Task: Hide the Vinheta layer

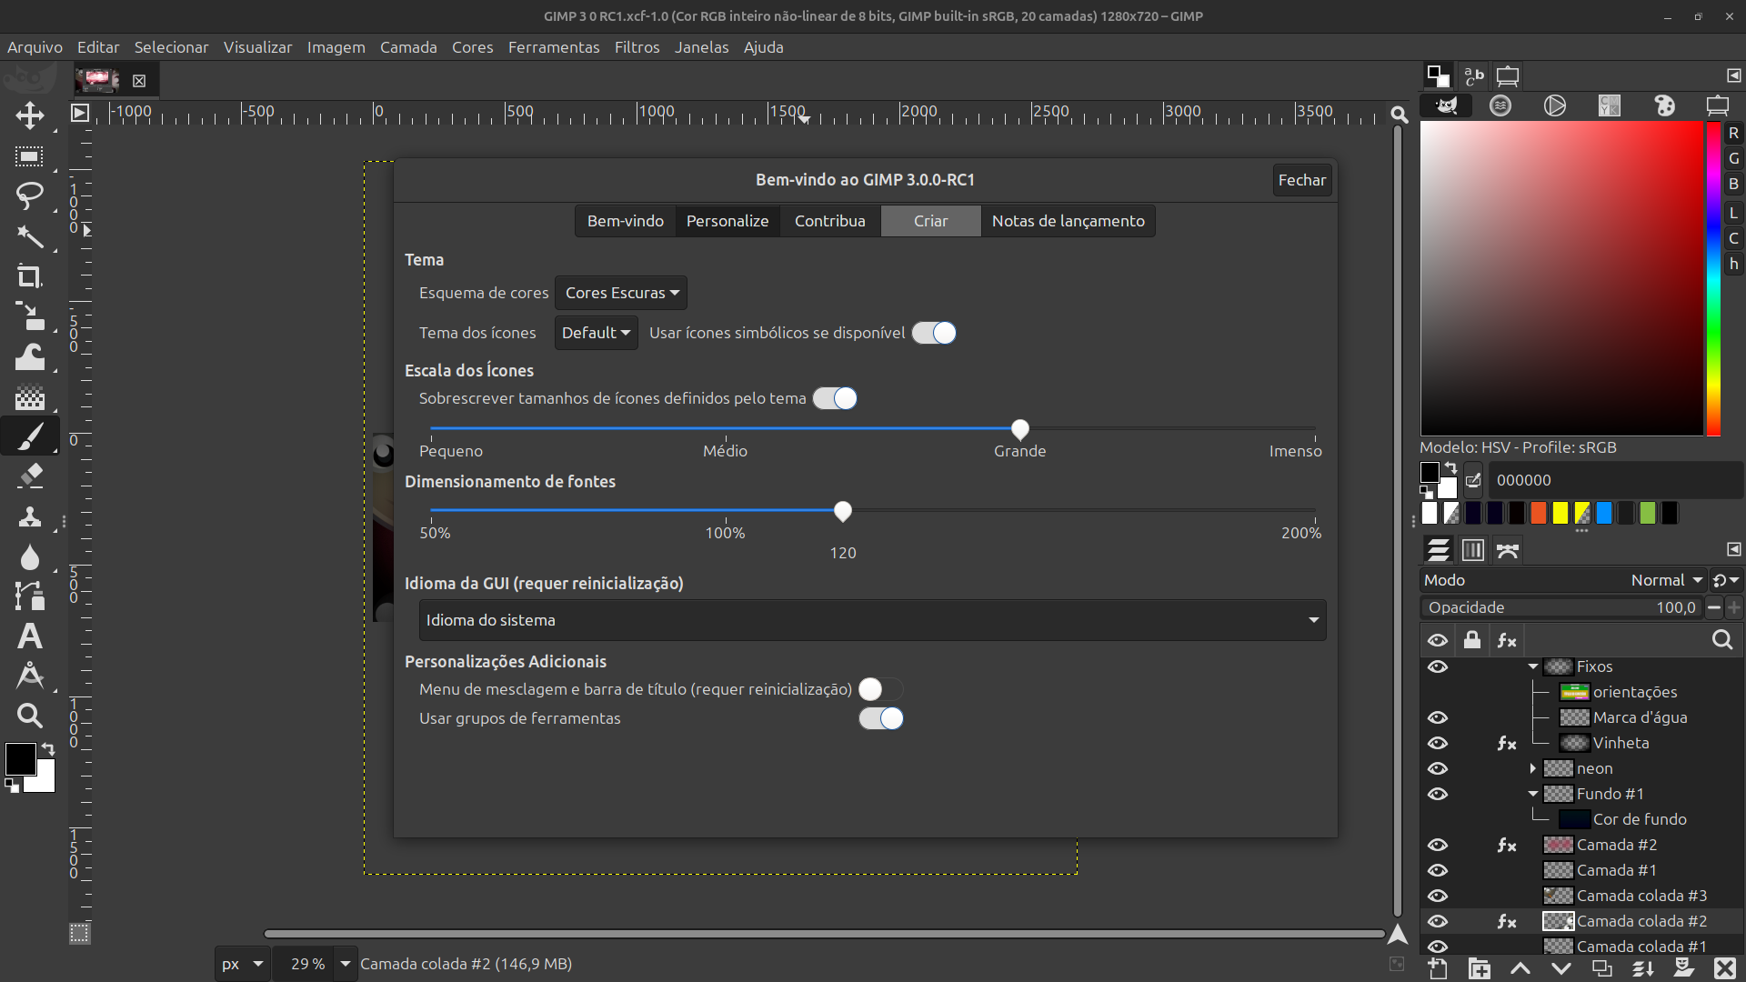Action: tap(1438, 743)
